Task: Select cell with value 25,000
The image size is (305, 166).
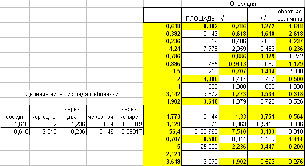Action: pyautogui.click(x=201, y=147)
